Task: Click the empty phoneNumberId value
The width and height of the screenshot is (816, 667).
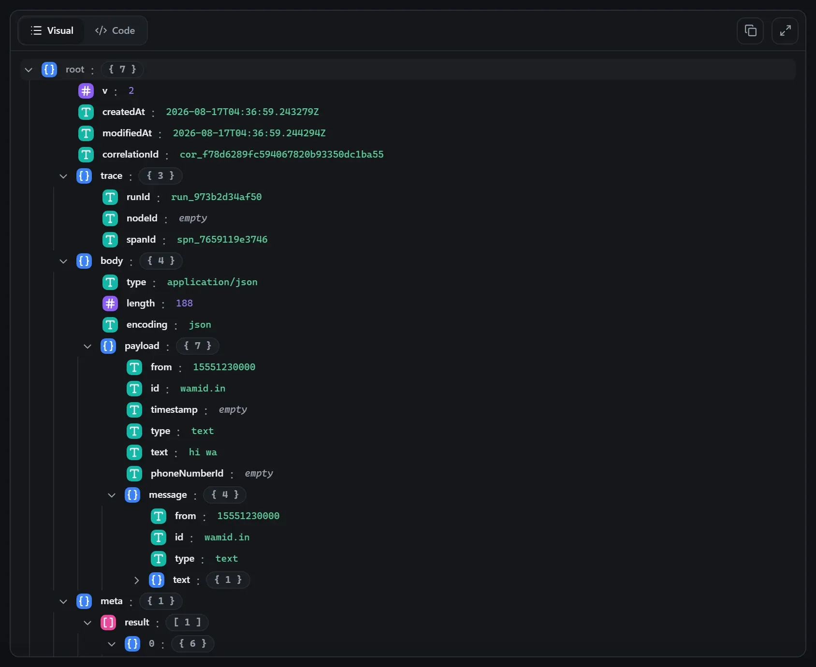Action: point(259,474)
